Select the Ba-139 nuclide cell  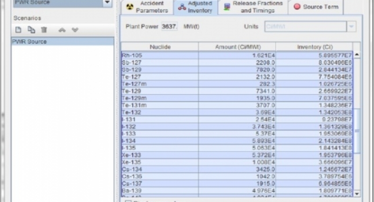tap(160, 191)
